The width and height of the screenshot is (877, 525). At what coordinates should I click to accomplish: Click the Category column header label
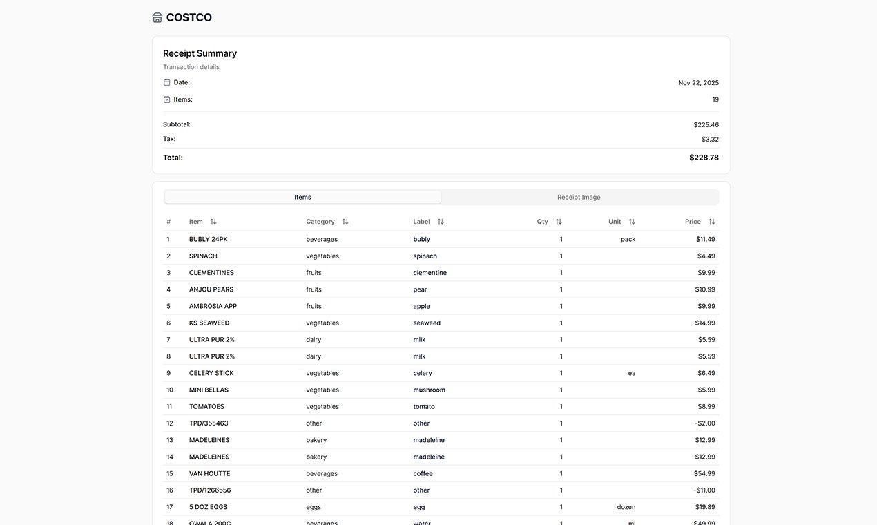coord(320,222)
